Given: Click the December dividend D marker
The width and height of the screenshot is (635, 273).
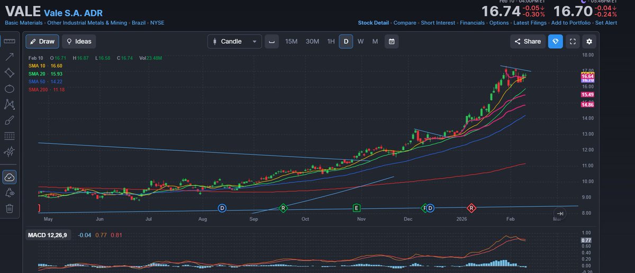Looking at the screenshot, I should (430, 208).
